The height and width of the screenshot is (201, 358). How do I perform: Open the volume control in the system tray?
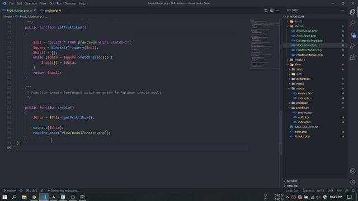click(318, 197)
